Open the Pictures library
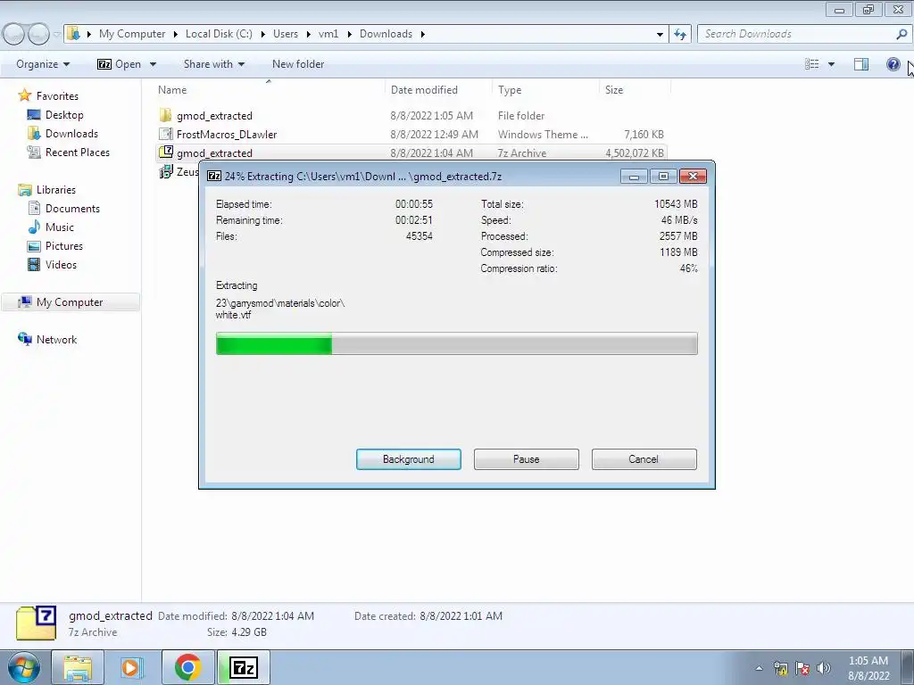Viewport: 914px width, 685px height. coord(64,245)
